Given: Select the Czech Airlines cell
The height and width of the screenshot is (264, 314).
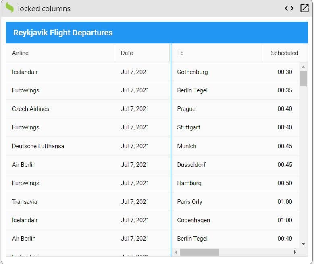Looking at the screenshot, I should 61,109.
